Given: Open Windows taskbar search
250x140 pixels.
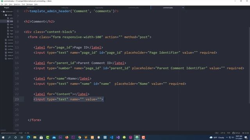Looking at the screenshot, I should pos(9,137).
